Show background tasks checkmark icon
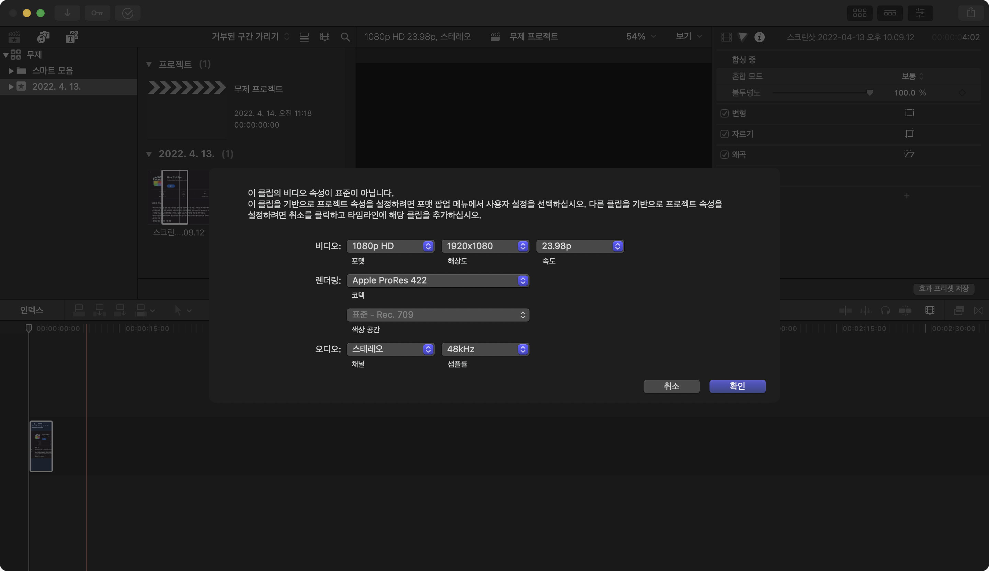Viewport: 989px width, 571px height. tap(128, 13)
